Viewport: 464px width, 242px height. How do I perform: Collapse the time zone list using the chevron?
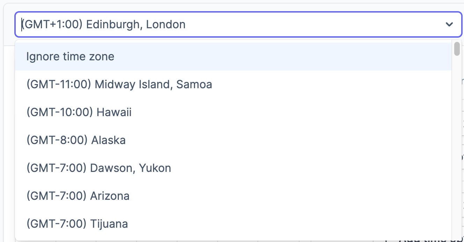[x=449, y=24]
